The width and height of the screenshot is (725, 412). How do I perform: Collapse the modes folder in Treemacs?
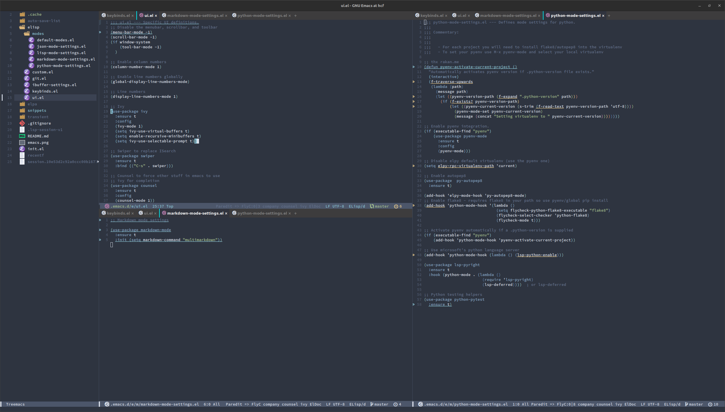(x=38, y=33)
